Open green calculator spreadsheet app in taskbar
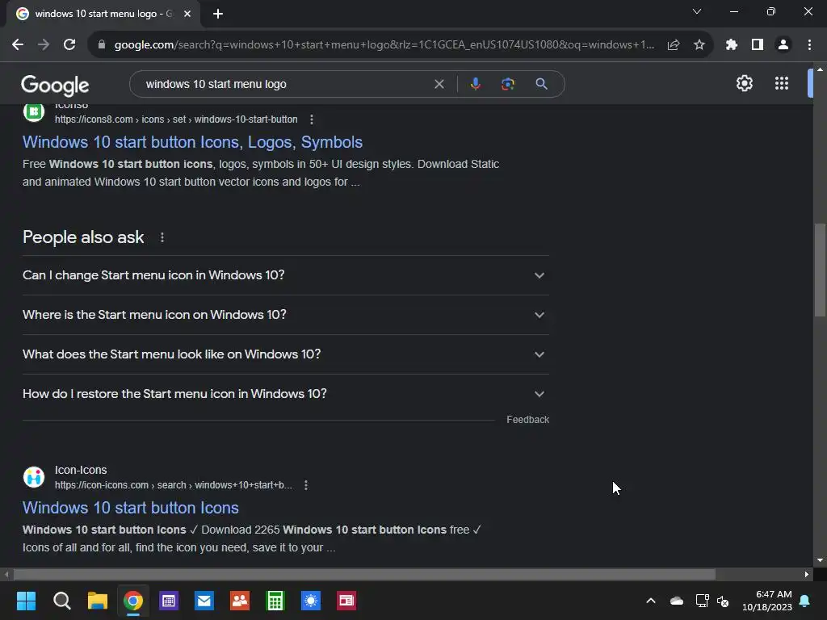The width and height of the screenshot is (827, 620). [275, 601]
